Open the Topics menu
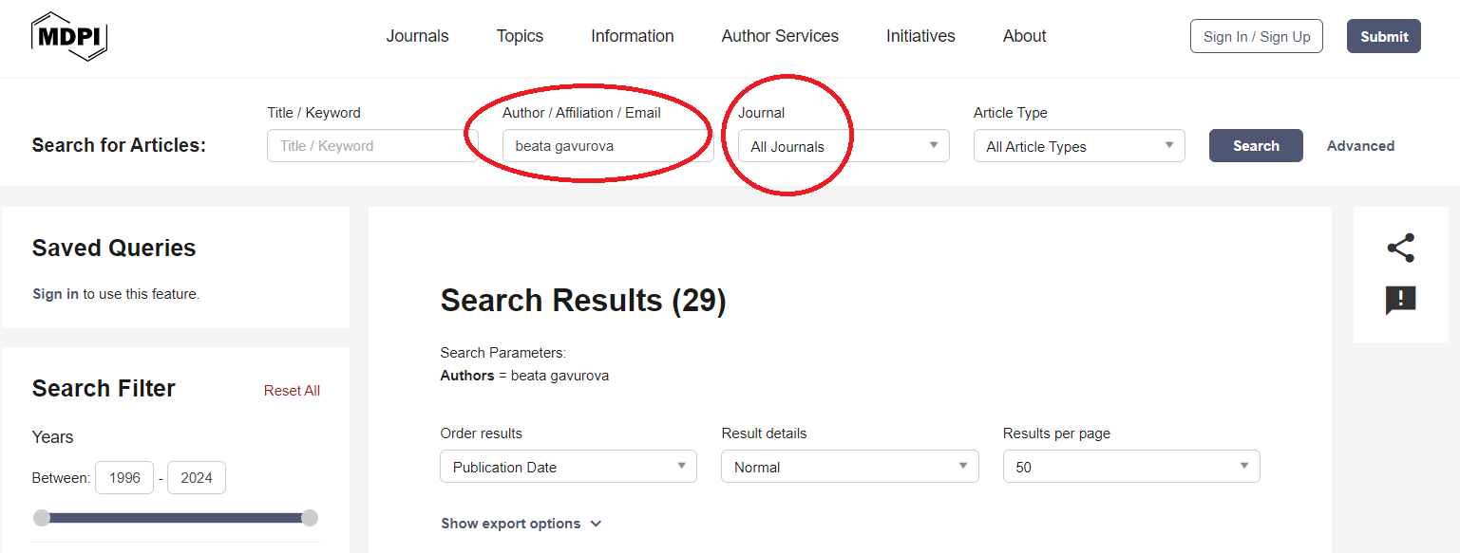1460x553 pixels. (x=520, y=36)
